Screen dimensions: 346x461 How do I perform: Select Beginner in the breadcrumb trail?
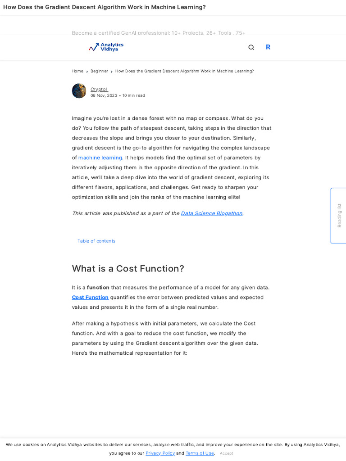click(99, 71)
